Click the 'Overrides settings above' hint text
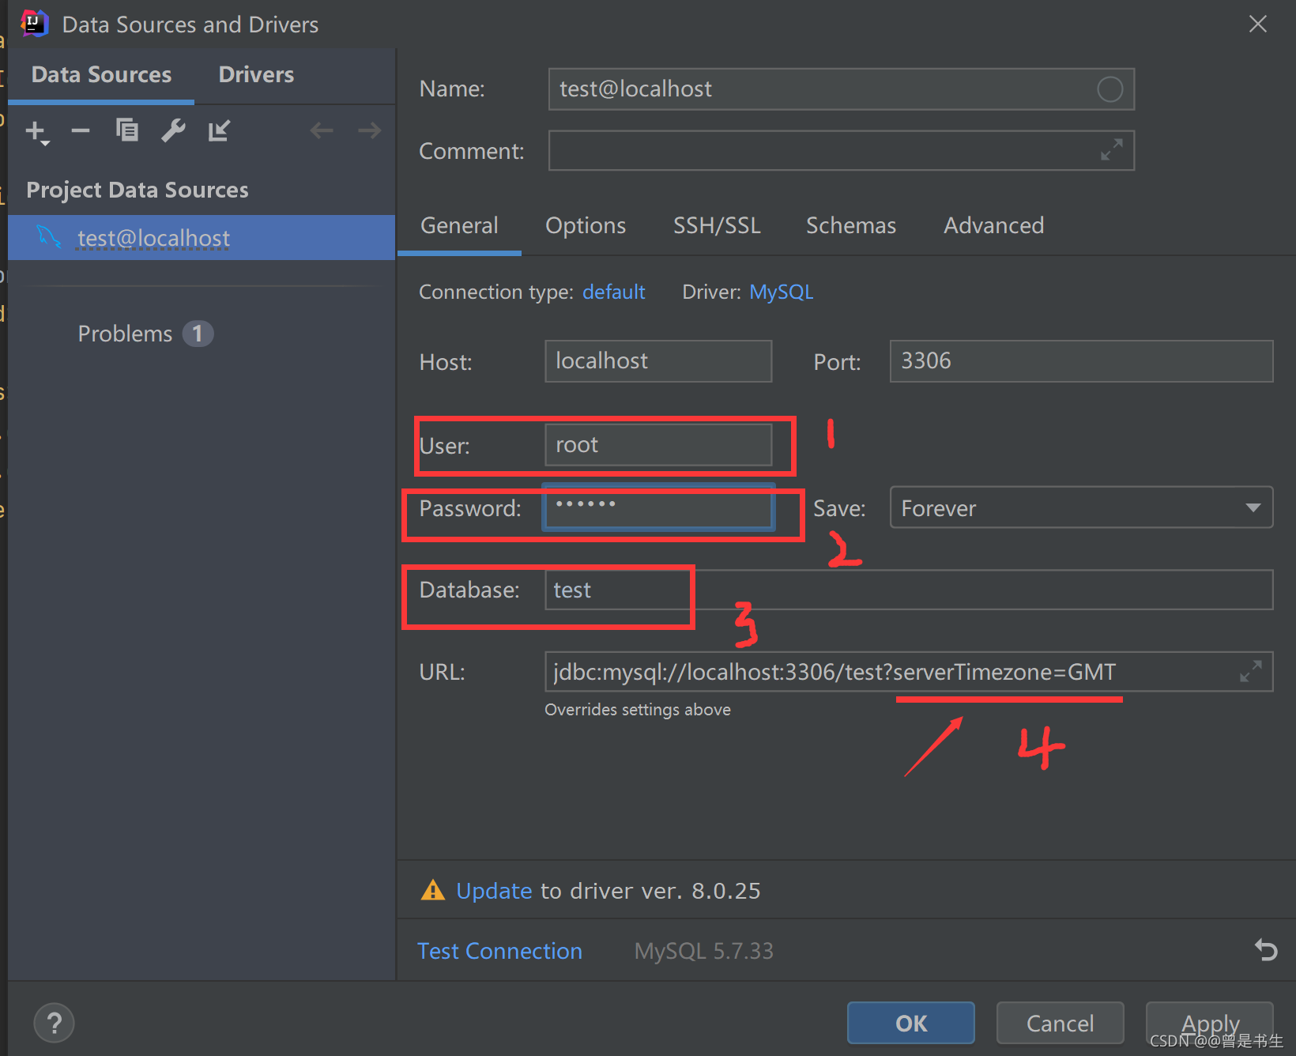This screenshot has height=1056, width=1296. click(x=638, y=710)
